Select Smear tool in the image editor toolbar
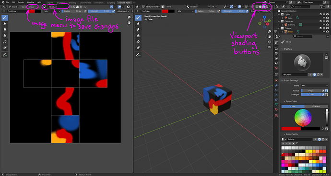 tap(5, 30)
